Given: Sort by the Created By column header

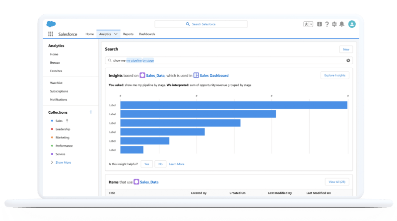Looking at the screenshot, I should click(x=199, y=193).
